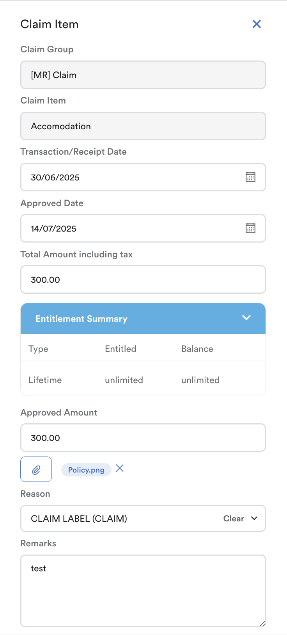
Task: Open the Reason dropdown arrow
Action: [x=254, y=518]
